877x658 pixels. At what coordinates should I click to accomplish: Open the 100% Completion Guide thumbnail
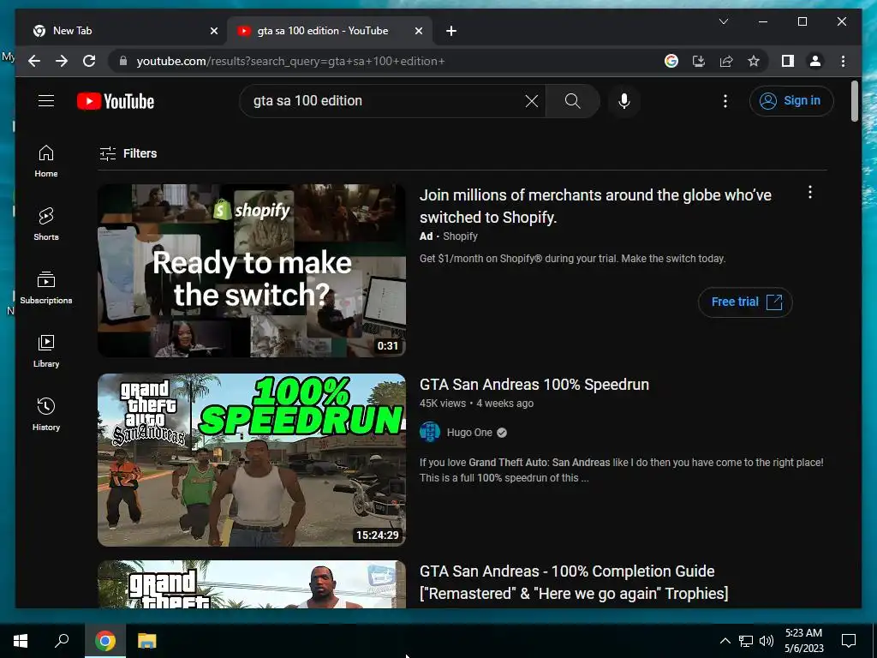[252, 584]
